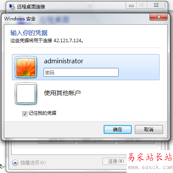Image resolution: width=173 pixels, height=173 pixels.
Task: Click the administrator username text
Action: [64, 61]
